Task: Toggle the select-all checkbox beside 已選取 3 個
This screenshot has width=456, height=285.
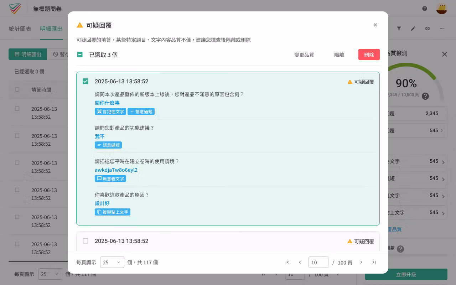Action: pyautogui.click(x=80, y=55)
